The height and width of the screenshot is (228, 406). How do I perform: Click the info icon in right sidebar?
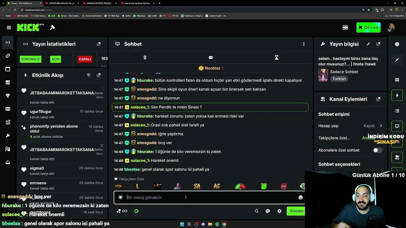point(397,44)
